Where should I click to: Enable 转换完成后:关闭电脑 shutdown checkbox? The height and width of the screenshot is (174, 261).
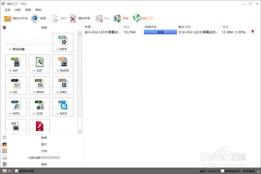(x=223, y=171)
